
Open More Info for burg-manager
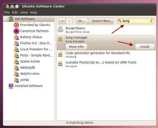pos(76,47)
